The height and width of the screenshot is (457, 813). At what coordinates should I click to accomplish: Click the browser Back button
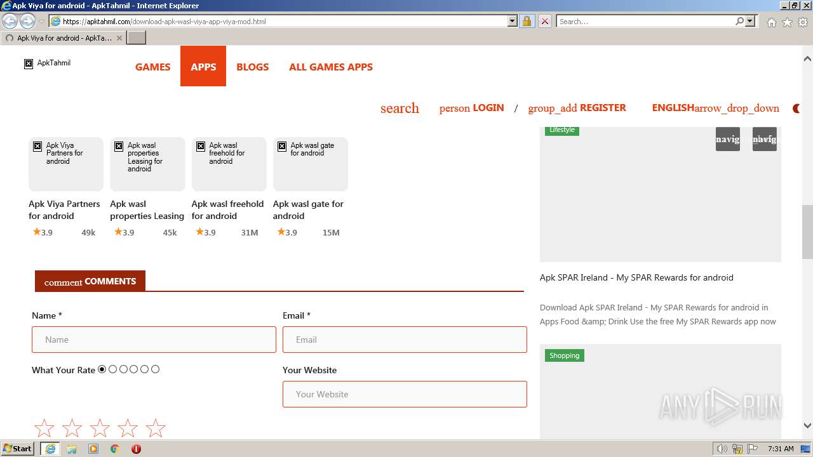10,22
